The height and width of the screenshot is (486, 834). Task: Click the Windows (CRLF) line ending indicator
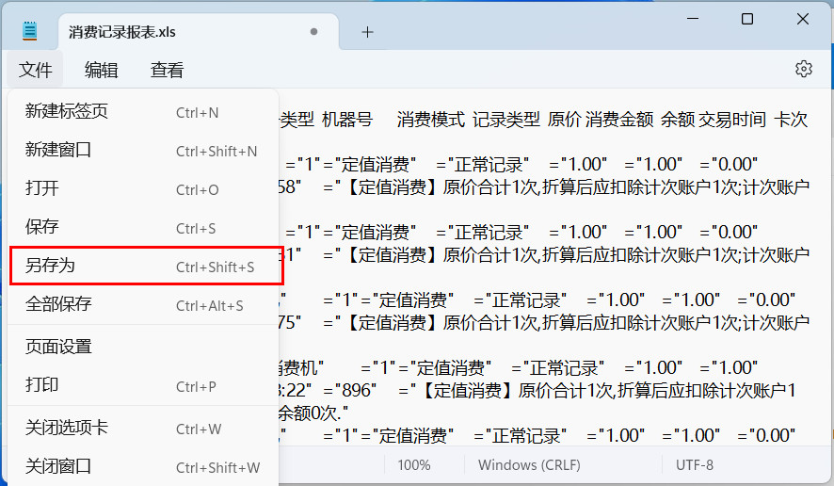coord(529,464)
